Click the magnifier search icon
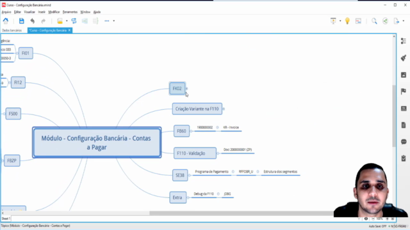The height and width of the screenshot is (230, 410). pyautogui.click(x=374, y=21)
